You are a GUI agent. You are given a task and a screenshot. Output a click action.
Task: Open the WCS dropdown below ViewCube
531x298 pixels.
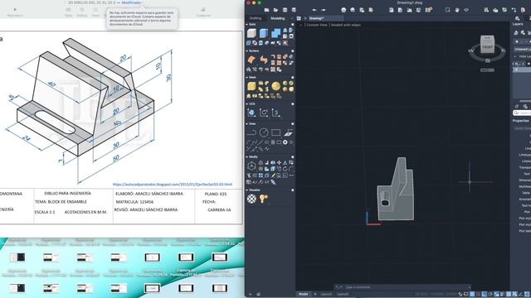[x=487, y=70]
